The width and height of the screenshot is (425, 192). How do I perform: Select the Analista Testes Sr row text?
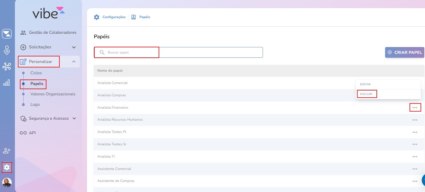tap(112, 144)
